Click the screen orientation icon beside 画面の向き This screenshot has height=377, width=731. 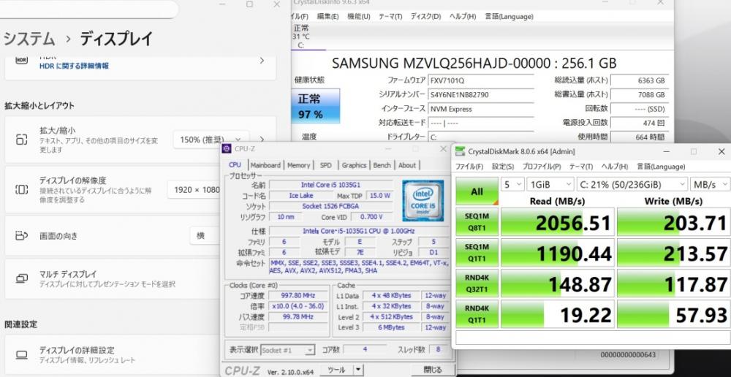point(21,236)
